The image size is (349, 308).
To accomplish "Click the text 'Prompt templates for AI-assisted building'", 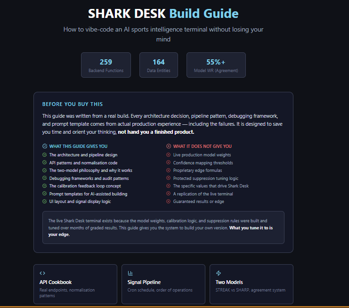I will click(89, 194).
